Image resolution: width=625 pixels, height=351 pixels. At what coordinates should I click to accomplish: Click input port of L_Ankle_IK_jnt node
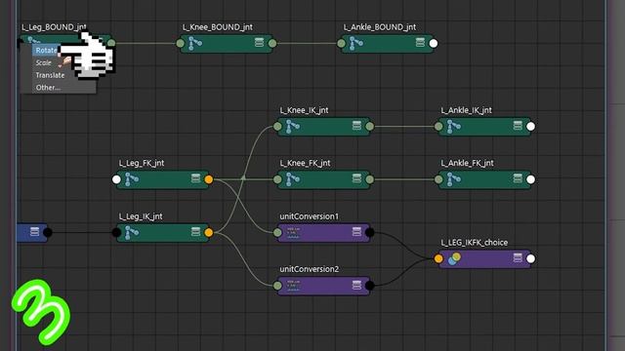tap(438, 127)
